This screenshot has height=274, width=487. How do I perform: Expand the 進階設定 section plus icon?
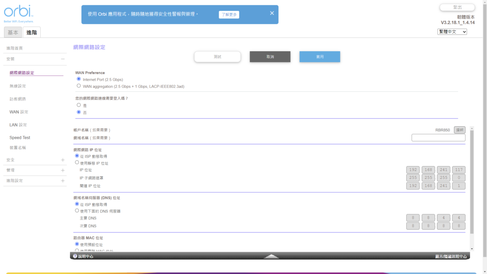(62, 181)
